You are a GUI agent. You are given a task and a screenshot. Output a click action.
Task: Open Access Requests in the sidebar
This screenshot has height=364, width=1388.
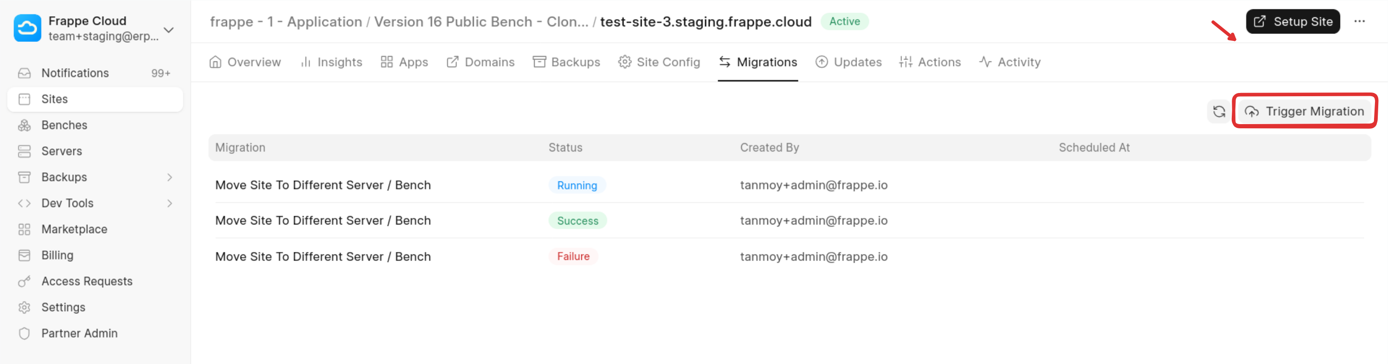[87, 281]
